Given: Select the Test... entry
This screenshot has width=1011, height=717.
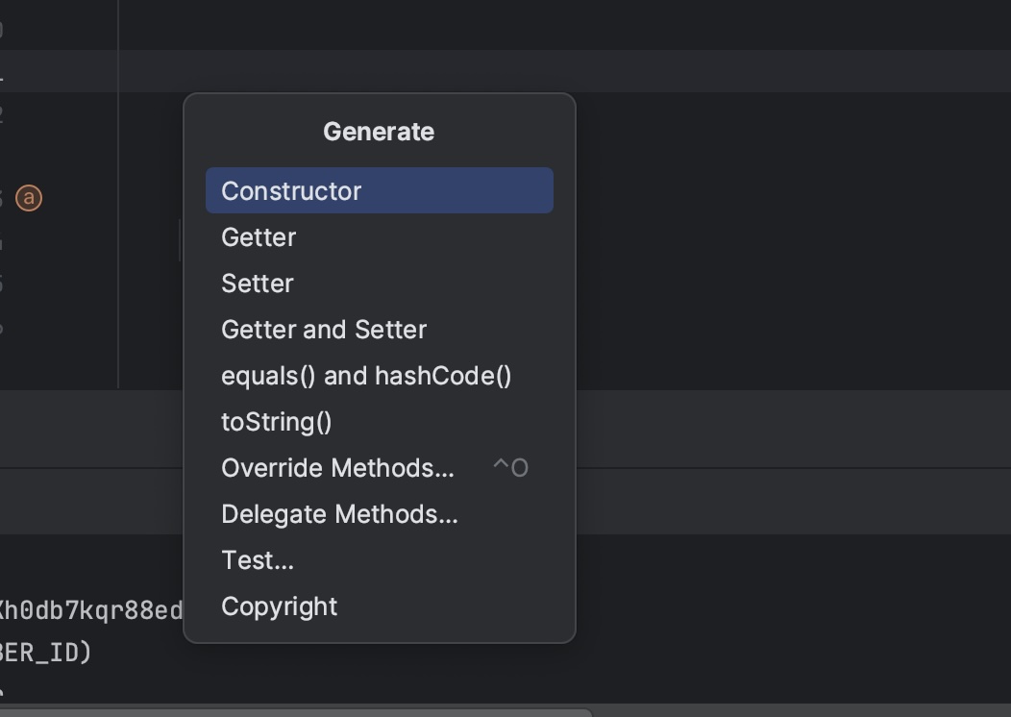Looking at the screenshot, I should (258, 559).
